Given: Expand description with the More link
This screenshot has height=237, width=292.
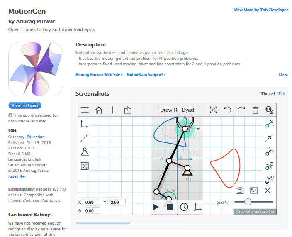Looking at the screenshot, I should pos(281,75).
